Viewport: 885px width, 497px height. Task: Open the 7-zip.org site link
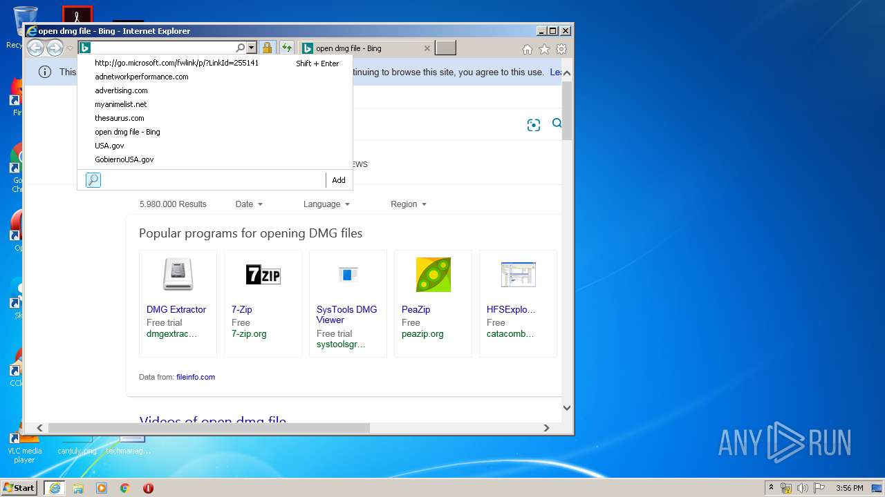[x=249, y=334]
